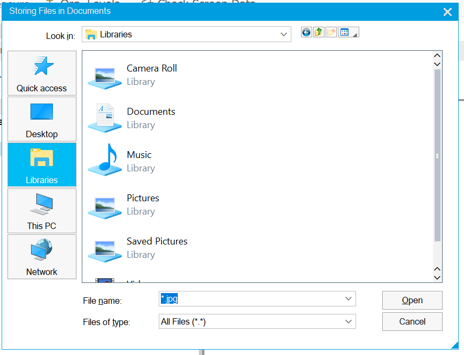The height and width of the screenshot is (355, 464).
Task: Open Network in the places bar
Action: coord(42,257)
